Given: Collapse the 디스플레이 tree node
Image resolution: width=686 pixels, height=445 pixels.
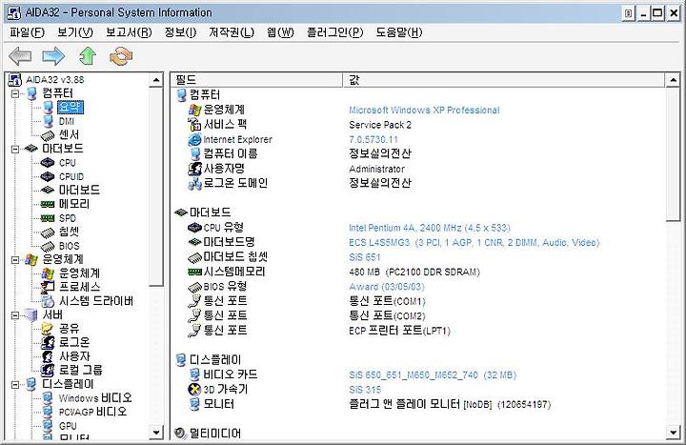Looking at the screenshot, I should pos(15,385).
